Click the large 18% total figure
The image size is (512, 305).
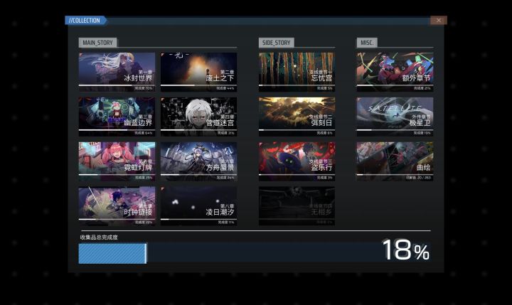coord(406,250)
